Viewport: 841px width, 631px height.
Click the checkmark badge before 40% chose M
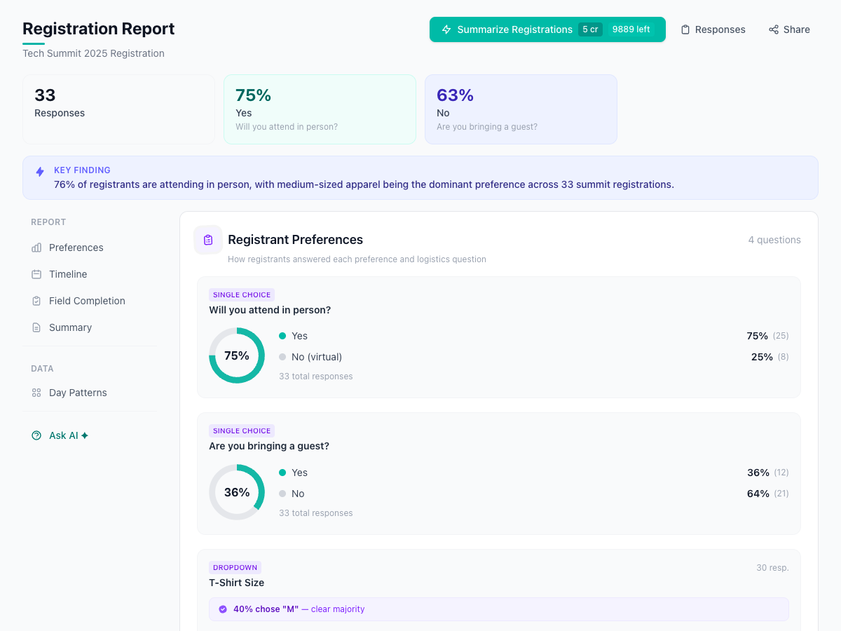222,609
